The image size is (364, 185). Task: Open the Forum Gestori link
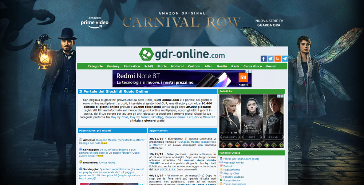click(232, 180)
